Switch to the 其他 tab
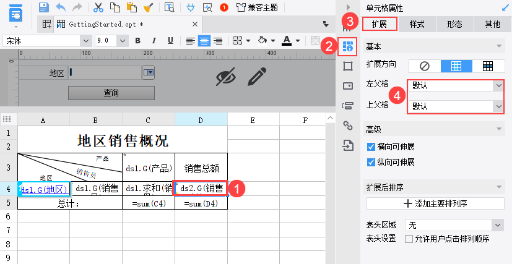The image size is (512, 264). pos(492,24)
